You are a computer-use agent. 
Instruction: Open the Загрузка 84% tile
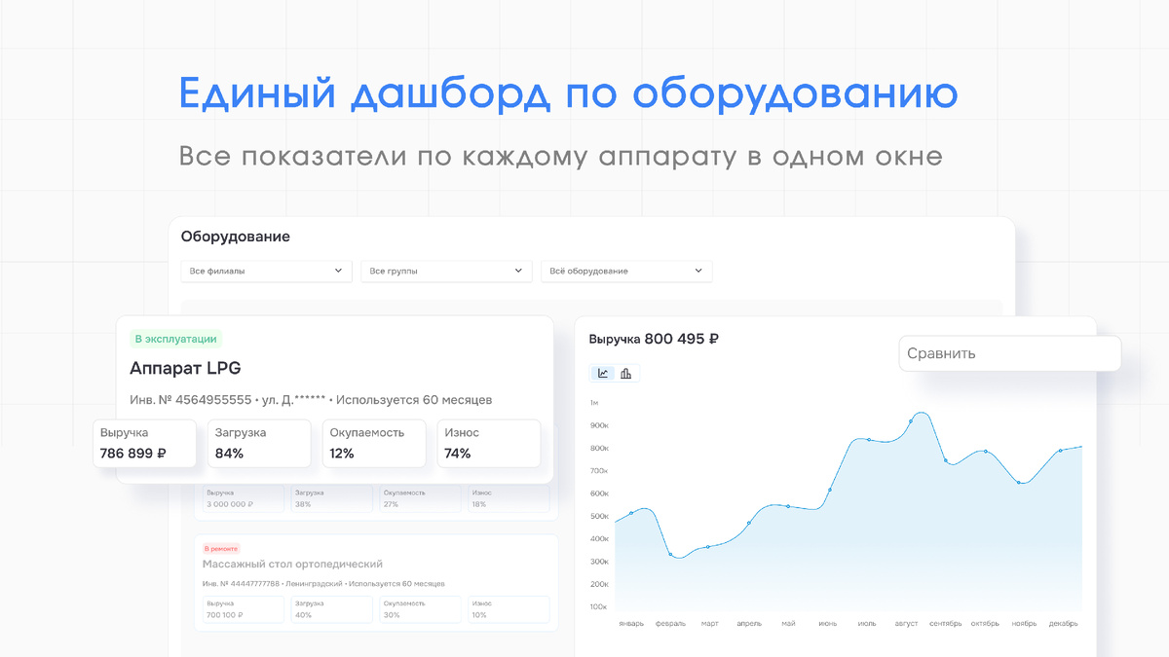pos(259,444)
